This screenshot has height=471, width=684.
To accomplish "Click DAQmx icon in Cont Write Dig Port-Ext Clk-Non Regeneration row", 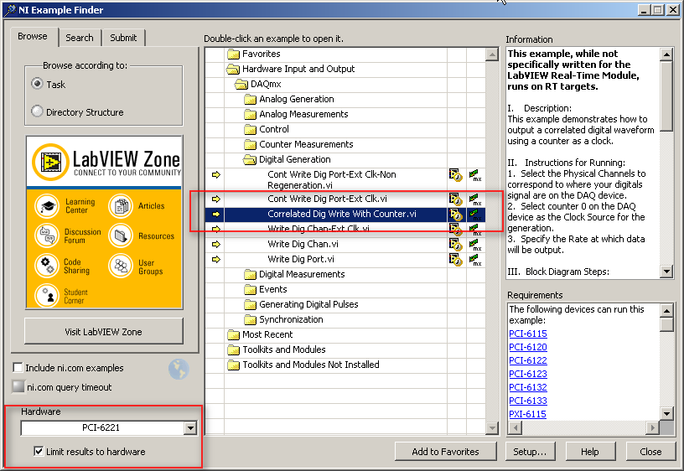I will click(475, 175).
